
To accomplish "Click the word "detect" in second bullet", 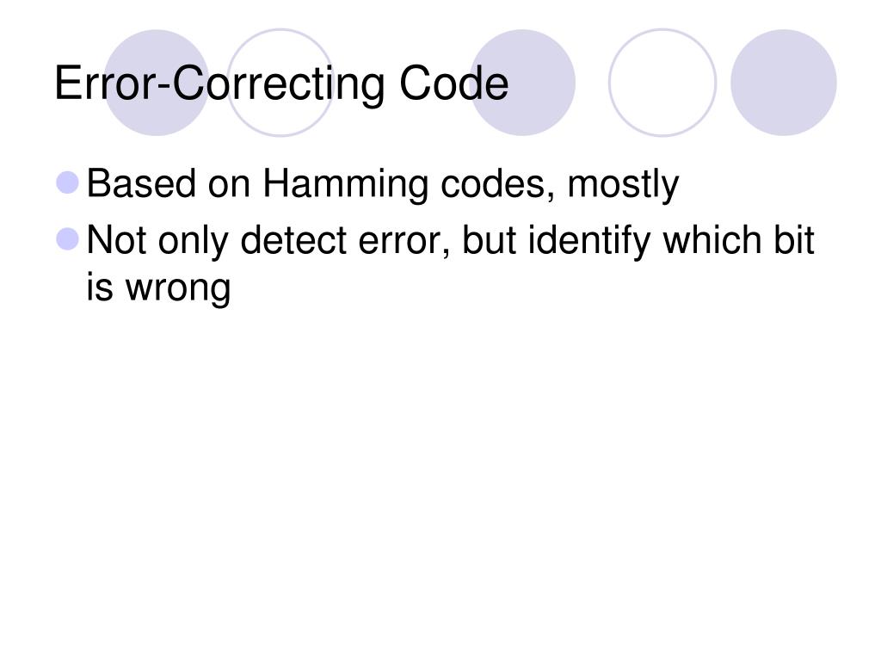I will (293, 241).
